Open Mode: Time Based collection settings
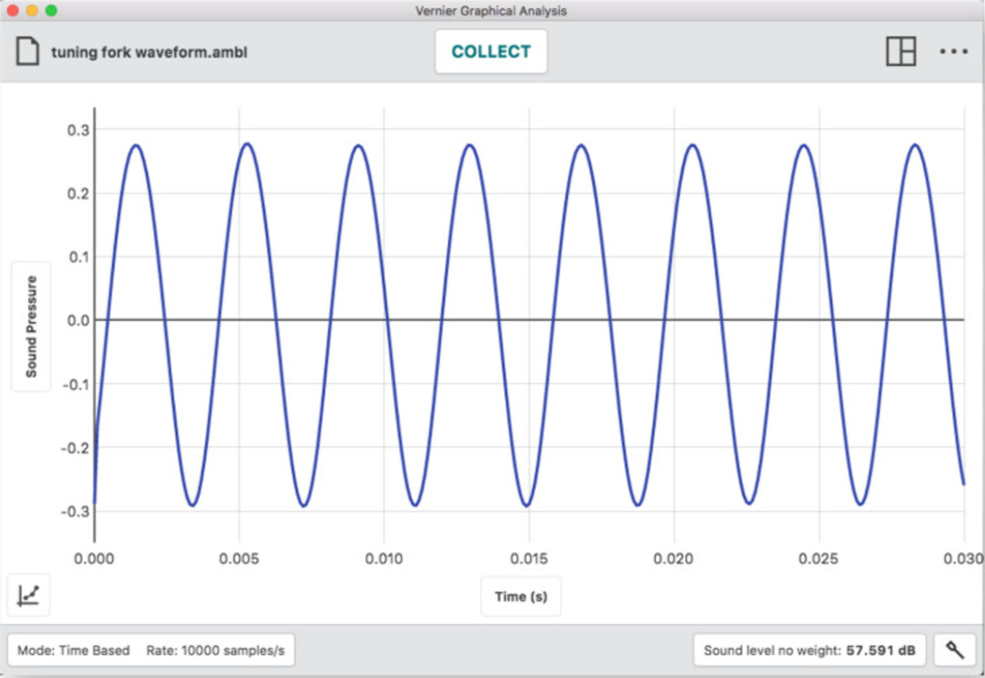 [x=150, y=650]
